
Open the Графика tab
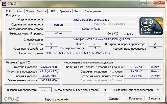(x=65, y=11)
